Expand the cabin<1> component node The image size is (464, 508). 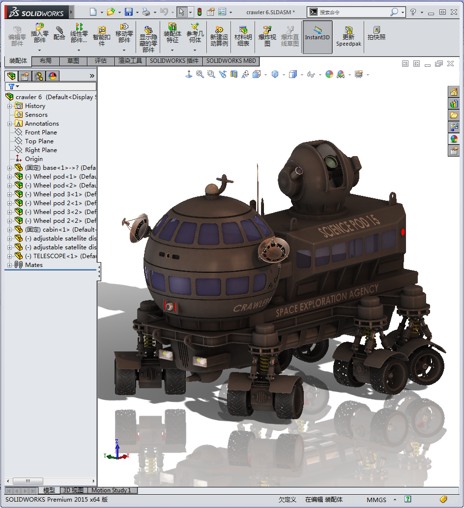click(x=10, y=230)
